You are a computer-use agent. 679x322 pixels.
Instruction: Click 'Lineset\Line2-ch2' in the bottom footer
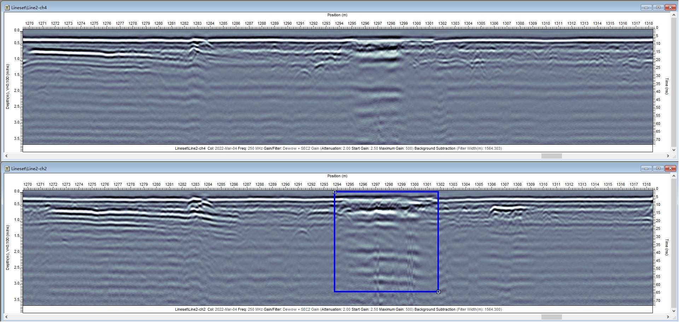pos(190,309)
